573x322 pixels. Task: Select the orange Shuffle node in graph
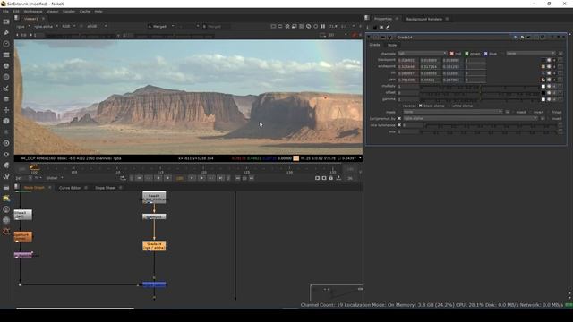[23, 236]
